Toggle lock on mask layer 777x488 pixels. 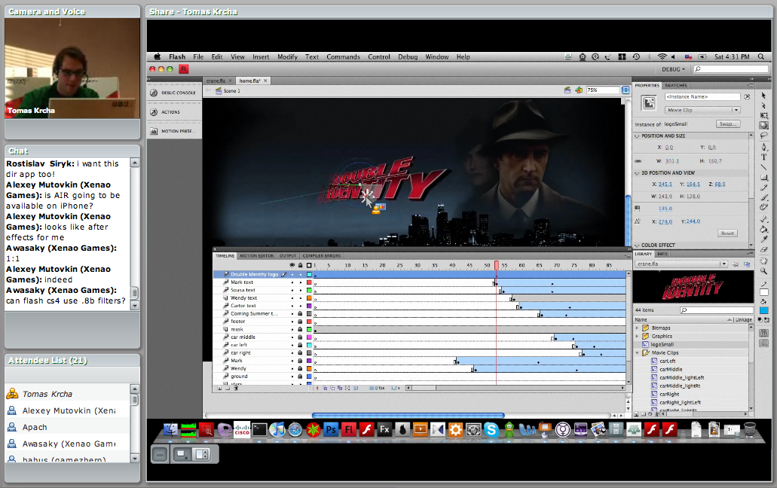pyautogui.click(x=300, y=329)
